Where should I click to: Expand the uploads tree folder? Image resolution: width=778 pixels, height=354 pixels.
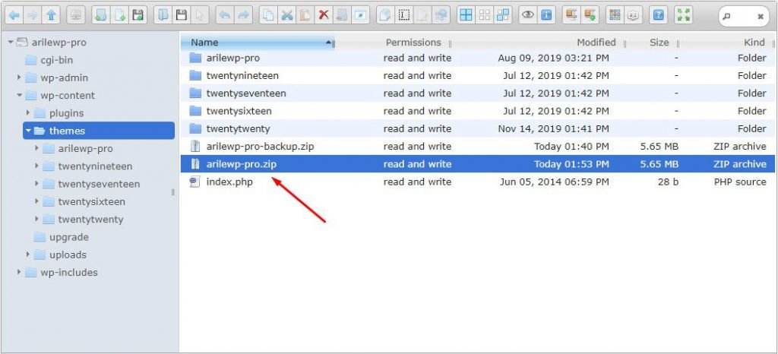[28, 254]
